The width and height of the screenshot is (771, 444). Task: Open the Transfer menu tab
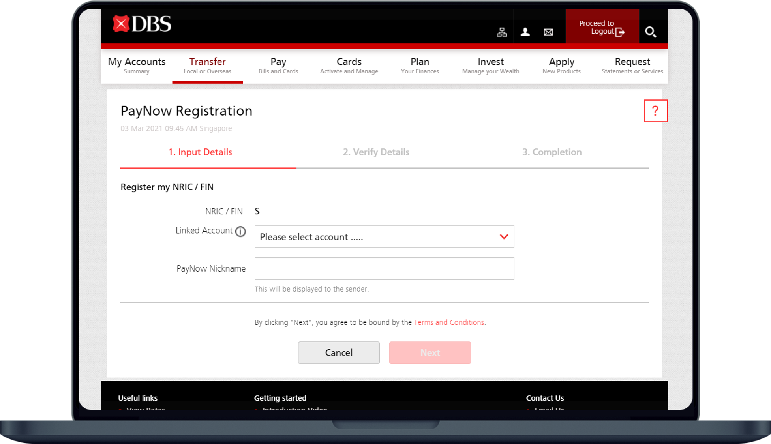(207, 66)
